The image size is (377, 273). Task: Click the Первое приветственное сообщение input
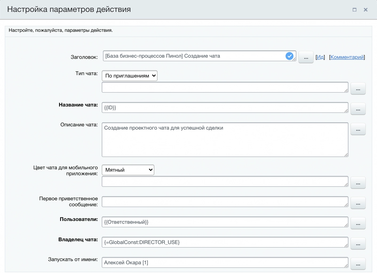pyautogui.click(x=225, y=202)
